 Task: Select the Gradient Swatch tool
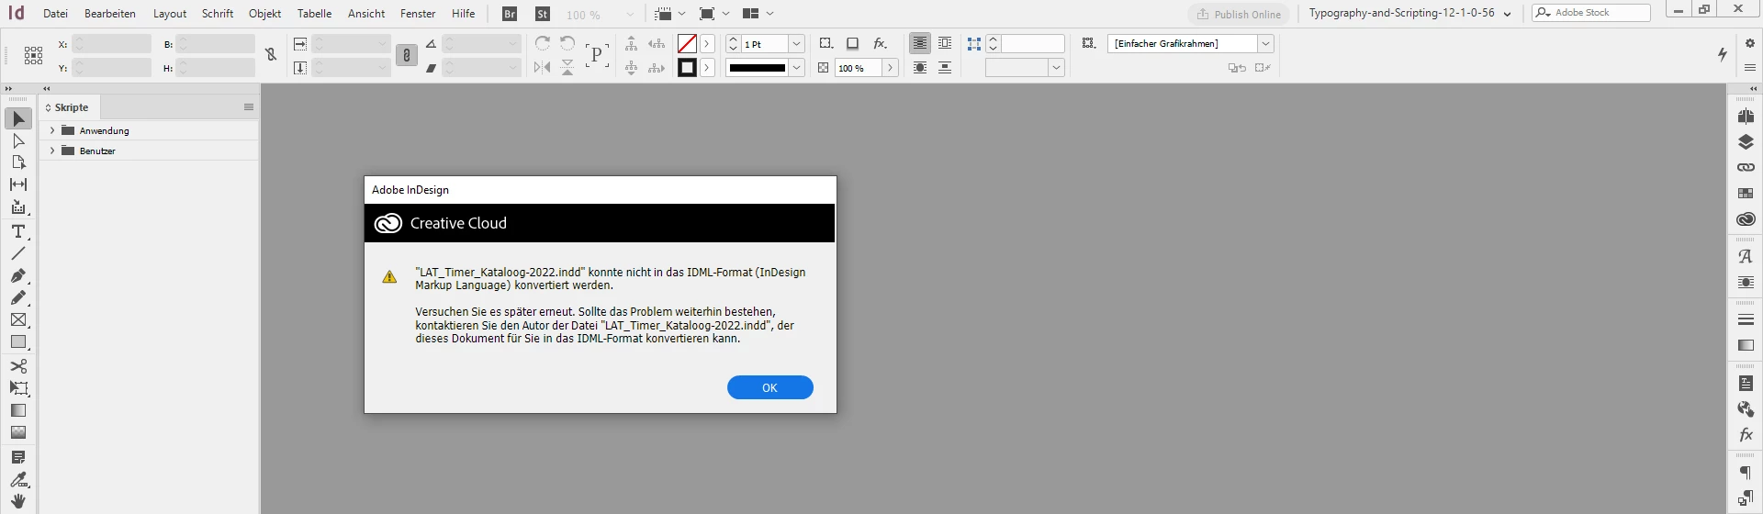(x=18, y=410)
